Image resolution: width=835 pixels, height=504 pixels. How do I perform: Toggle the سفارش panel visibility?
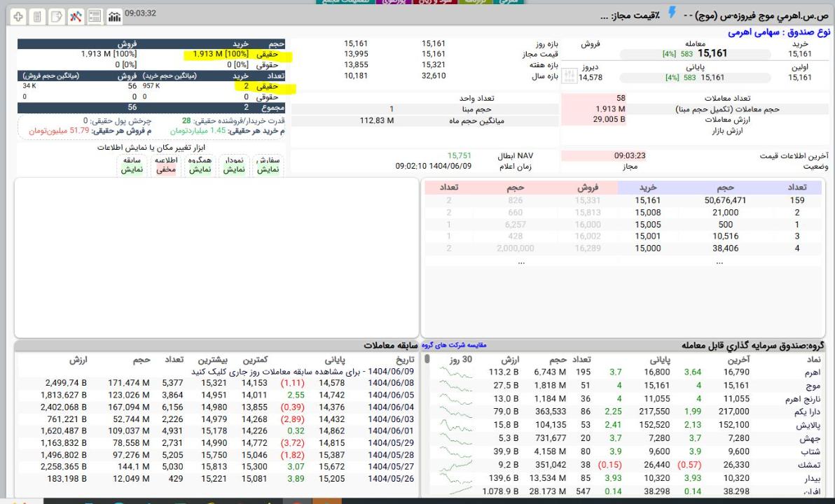pyautogui.click(x=269, y=164)
